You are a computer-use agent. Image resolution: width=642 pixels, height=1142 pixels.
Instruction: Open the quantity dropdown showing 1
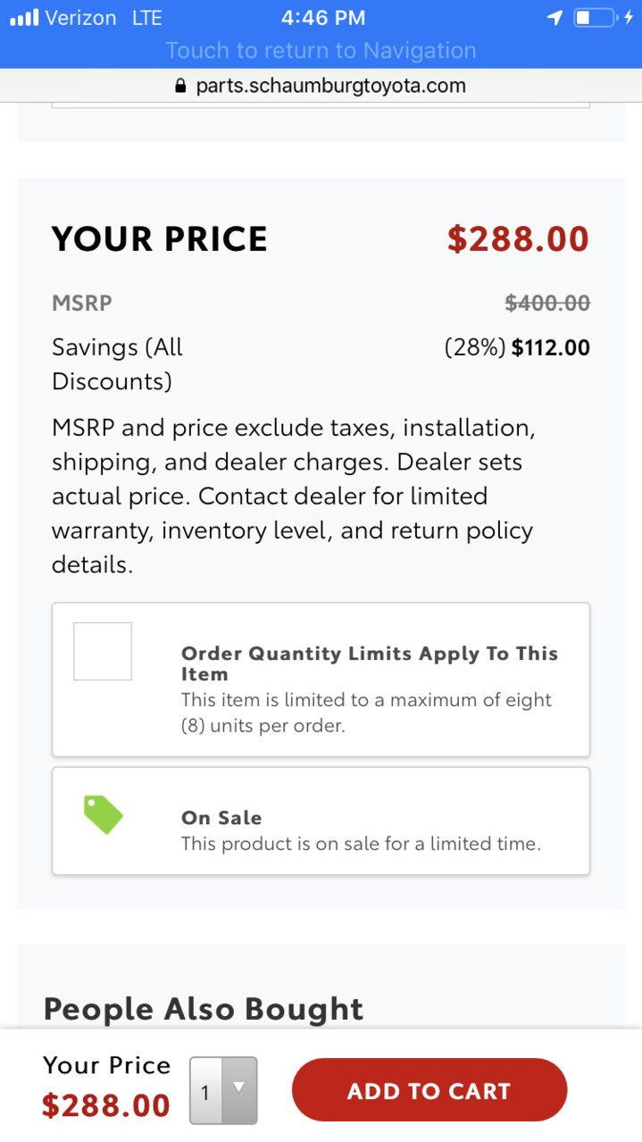(223, 1090)
